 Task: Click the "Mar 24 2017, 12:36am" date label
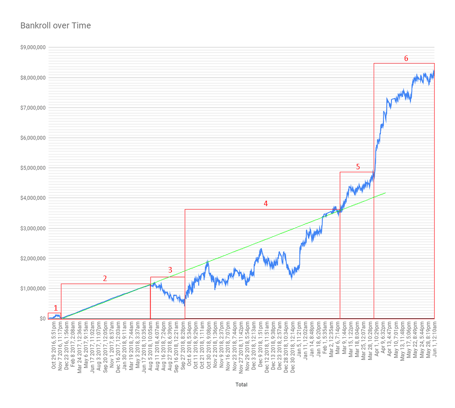[80, 347]
